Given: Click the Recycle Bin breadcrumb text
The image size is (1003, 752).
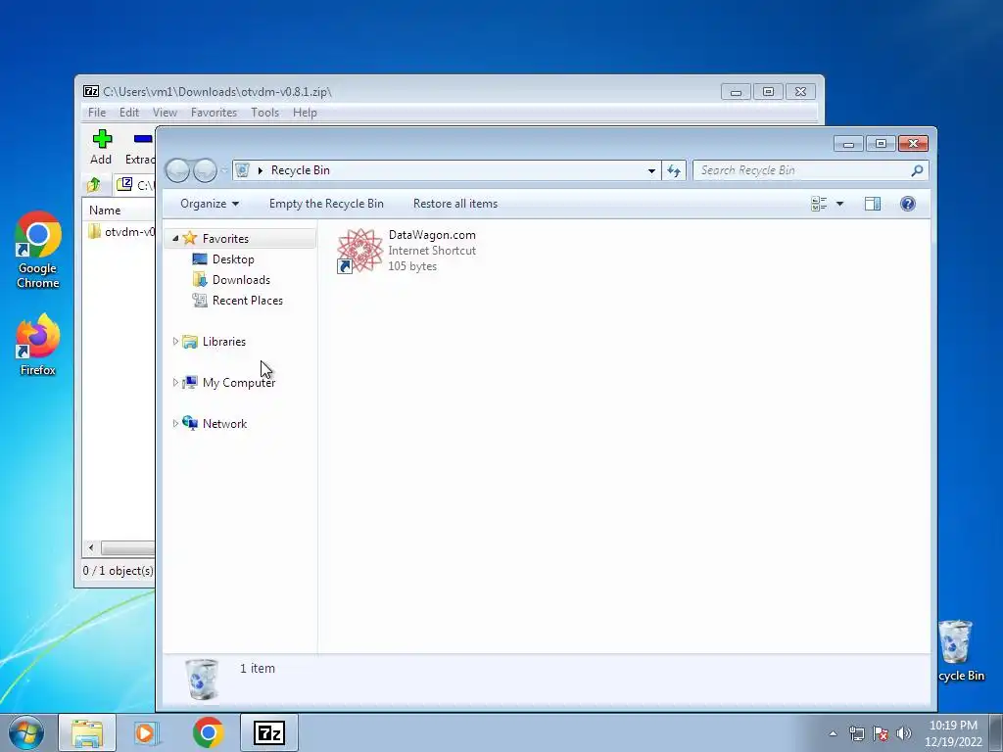Looking at the screenshot, I should click(300, 170).
